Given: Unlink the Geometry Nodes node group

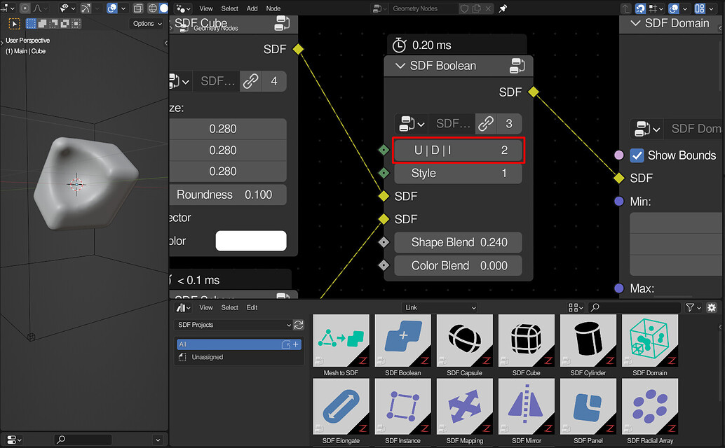Looking at the screenshot, I should tap(488, 8).
